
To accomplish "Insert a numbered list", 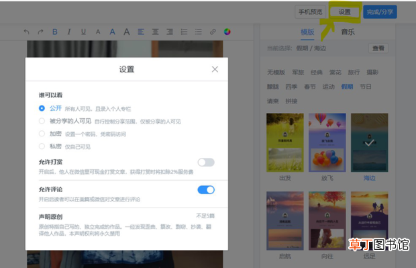I will pos(184,32).
